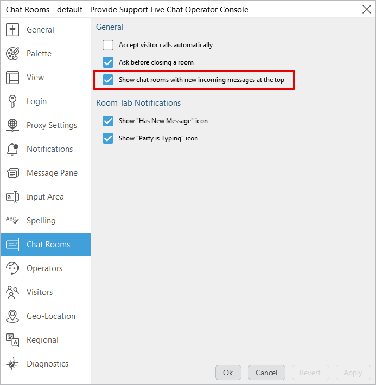Toggle Show "Has New Message" icon checkbox
This screenshot has width=376, height=385.
click(108, 121)
